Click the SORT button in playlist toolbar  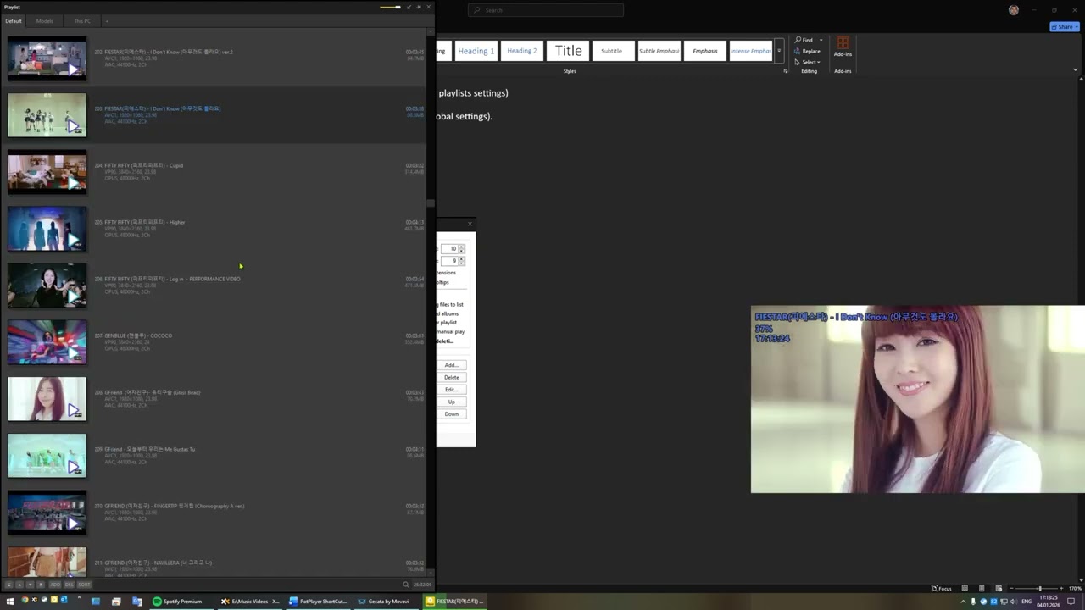[84, 585]
